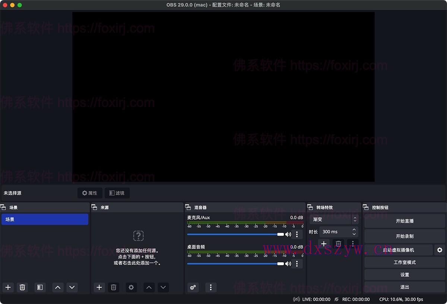The image size is (447, 304).
Task: Mute the 麦克风/Aux audio
Action: [x=288, y=234]
